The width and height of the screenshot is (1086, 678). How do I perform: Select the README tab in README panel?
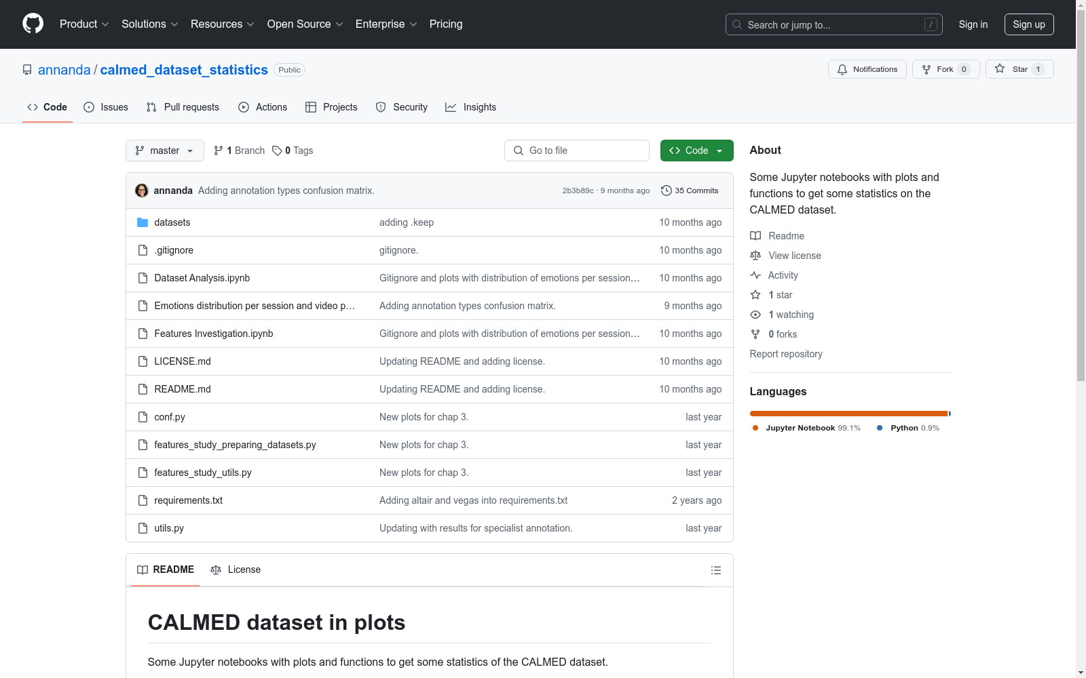point(166,570)
